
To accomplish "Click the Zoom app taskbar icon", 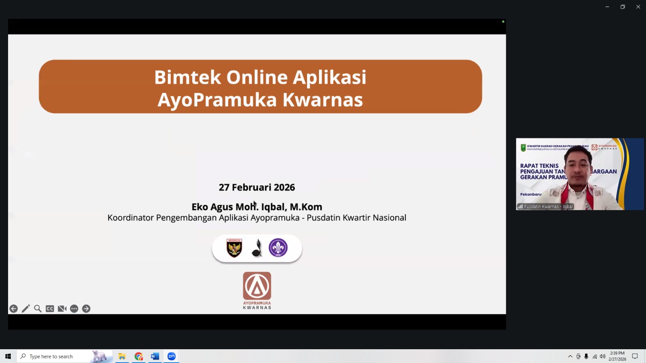I will (x=172, y=356).
